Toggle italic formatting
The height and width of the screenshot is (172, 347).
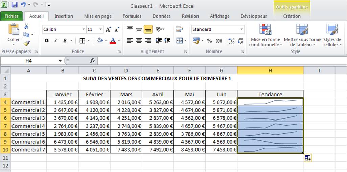point(56,41)
